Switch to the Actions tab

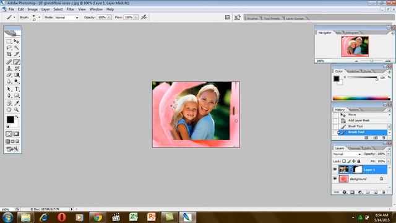point(353,110)
